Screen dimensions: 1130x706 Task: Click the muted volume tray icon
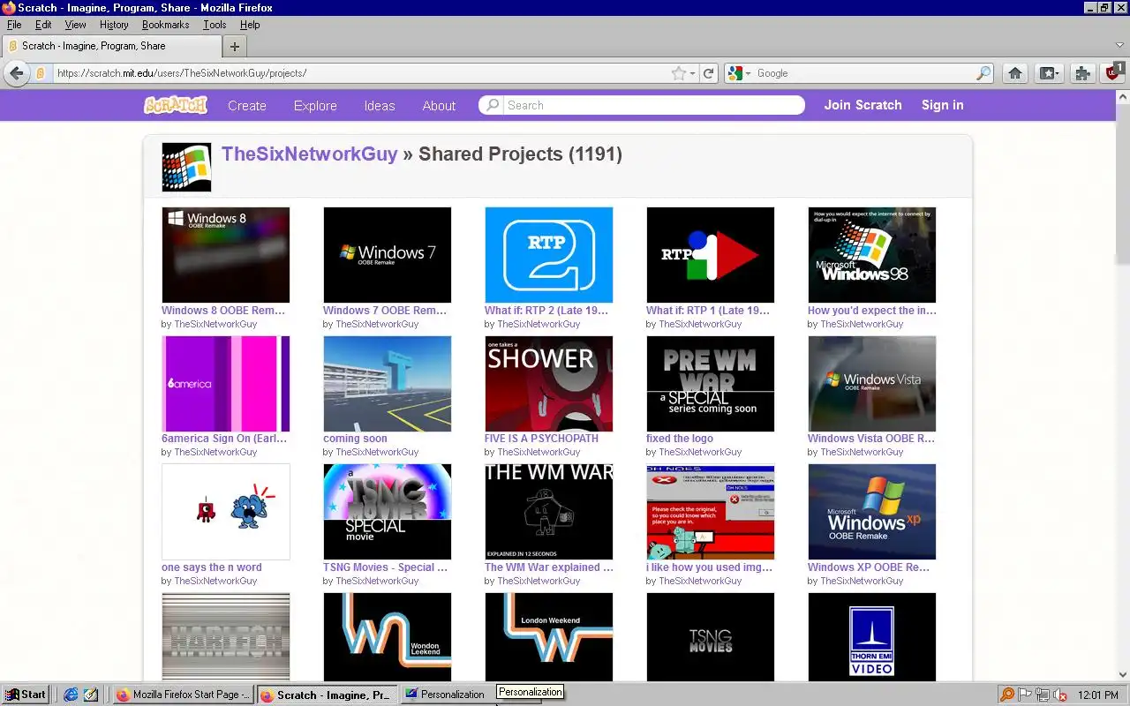click(1059, 695)
